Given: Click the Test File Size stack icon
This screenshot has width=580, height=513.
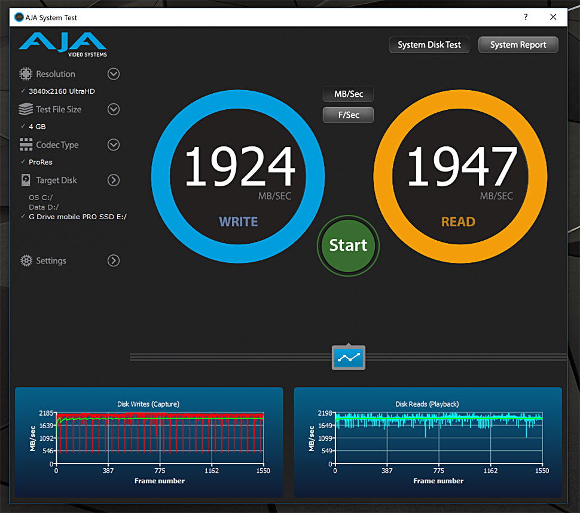Looking at the screenshot, I should tap(26, 109).
